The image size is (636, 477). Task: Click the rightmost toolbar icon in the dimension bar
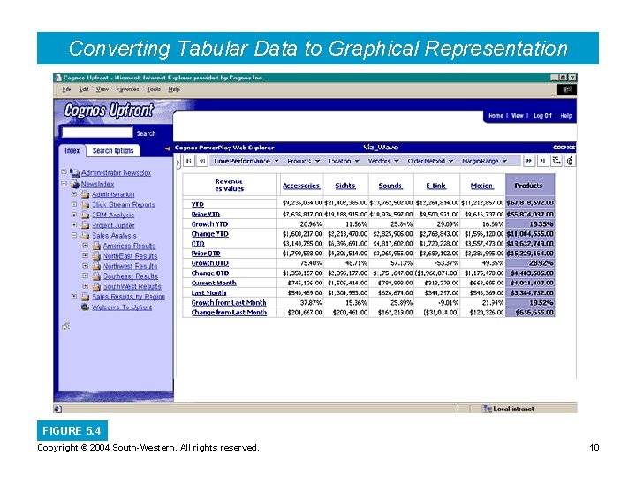570,161
